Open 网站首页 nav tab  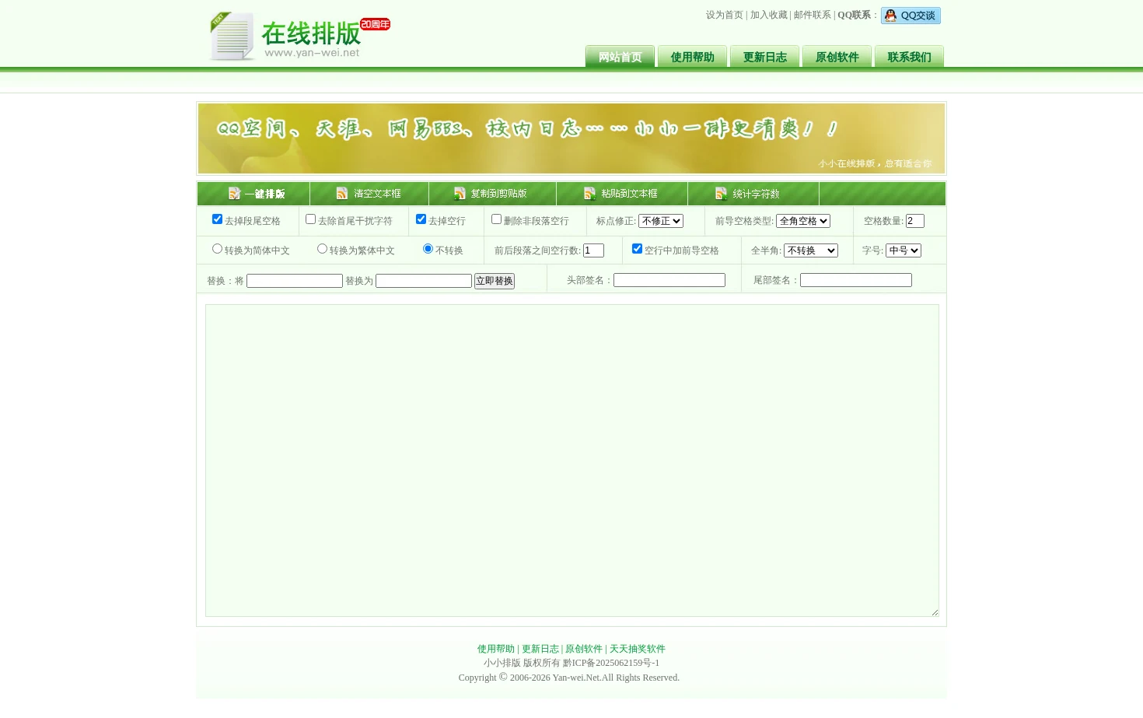coord(620,57)
